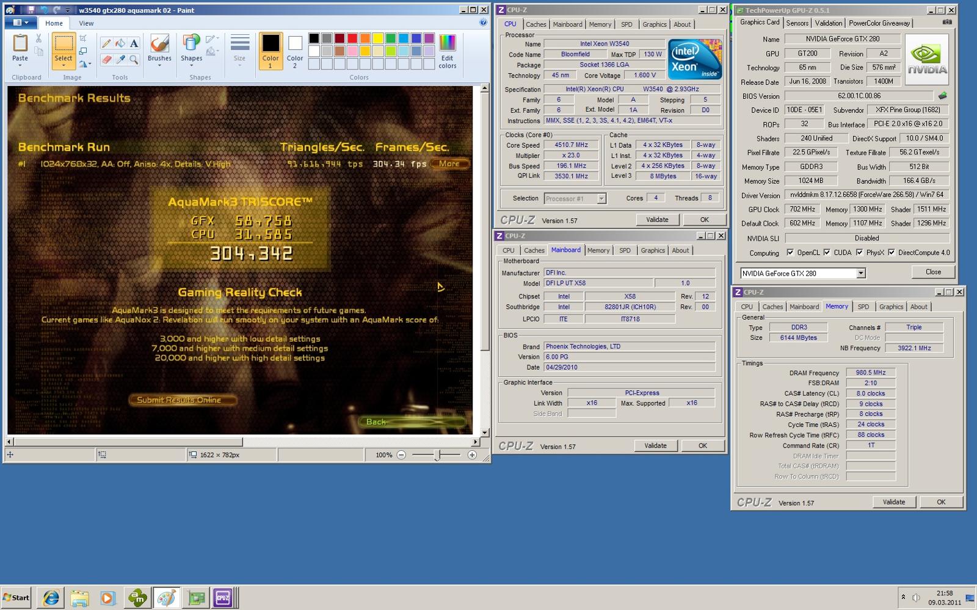Click the Paint vertical scrollbar down arrow
This screenshot has height=610, width=977.
(x=485, y=433)
